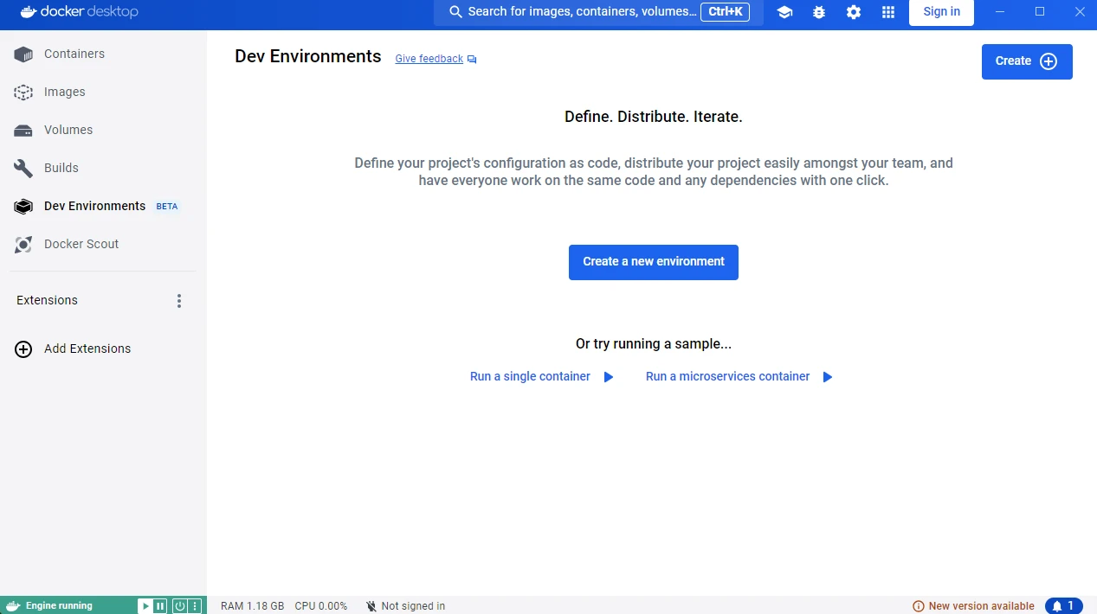Screen dimensions: 1097x614
Task: Click the engine power button
Action: pyautogui.click(x=180, y=606)
